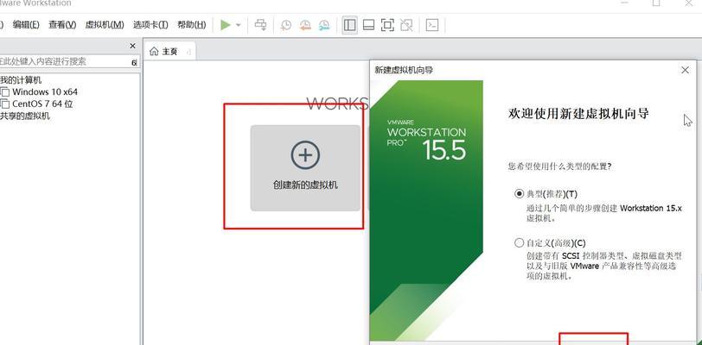Screen dimensions: 702x345
Task: Open the console view icon
Action: point(432,25)
